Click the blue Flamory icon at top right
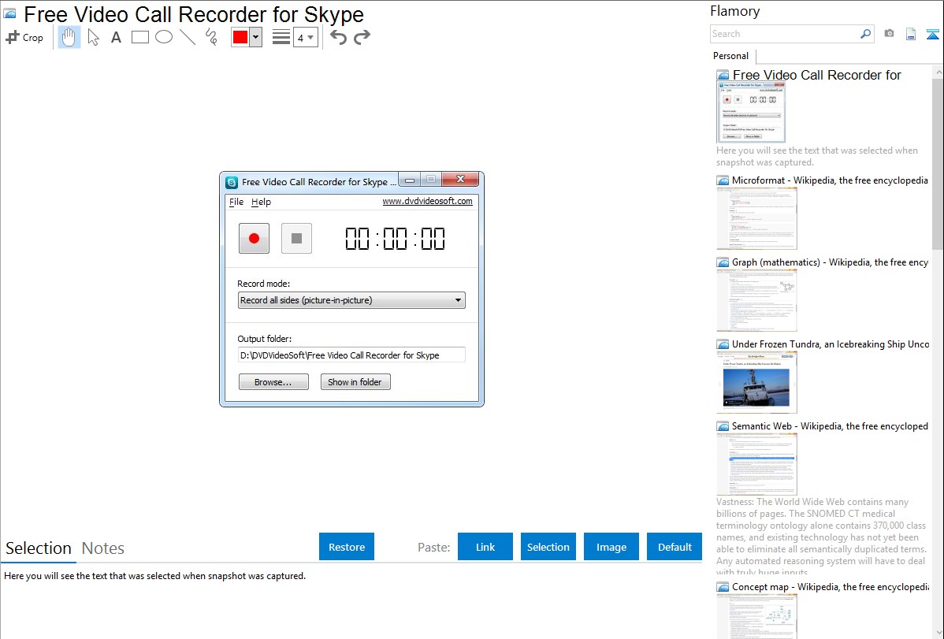Image resolution: width=944 pixels, height=639 pixels. 932,34
